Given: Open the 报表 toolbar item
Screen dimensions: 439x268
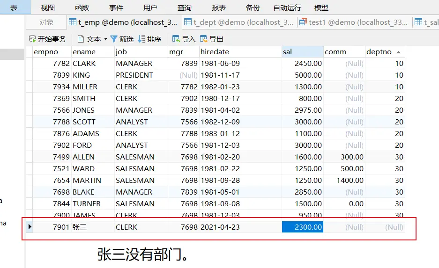Looking at the screenshot, I should (x=218, y=7).
